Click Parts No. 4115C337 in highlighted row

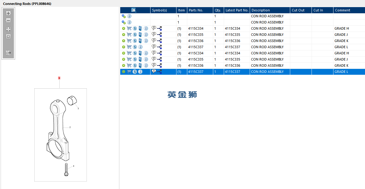point(196,72)
